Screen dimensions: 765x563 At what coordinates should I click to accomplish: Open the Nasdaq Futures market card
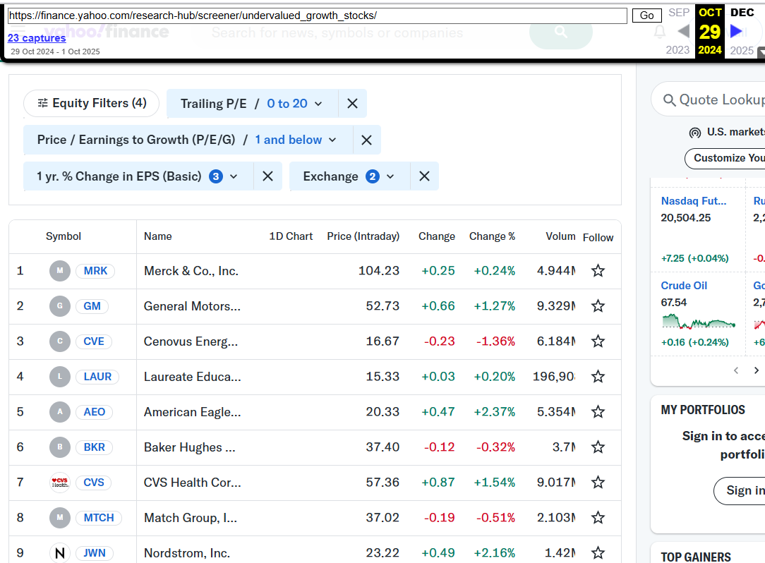[698, 229]
